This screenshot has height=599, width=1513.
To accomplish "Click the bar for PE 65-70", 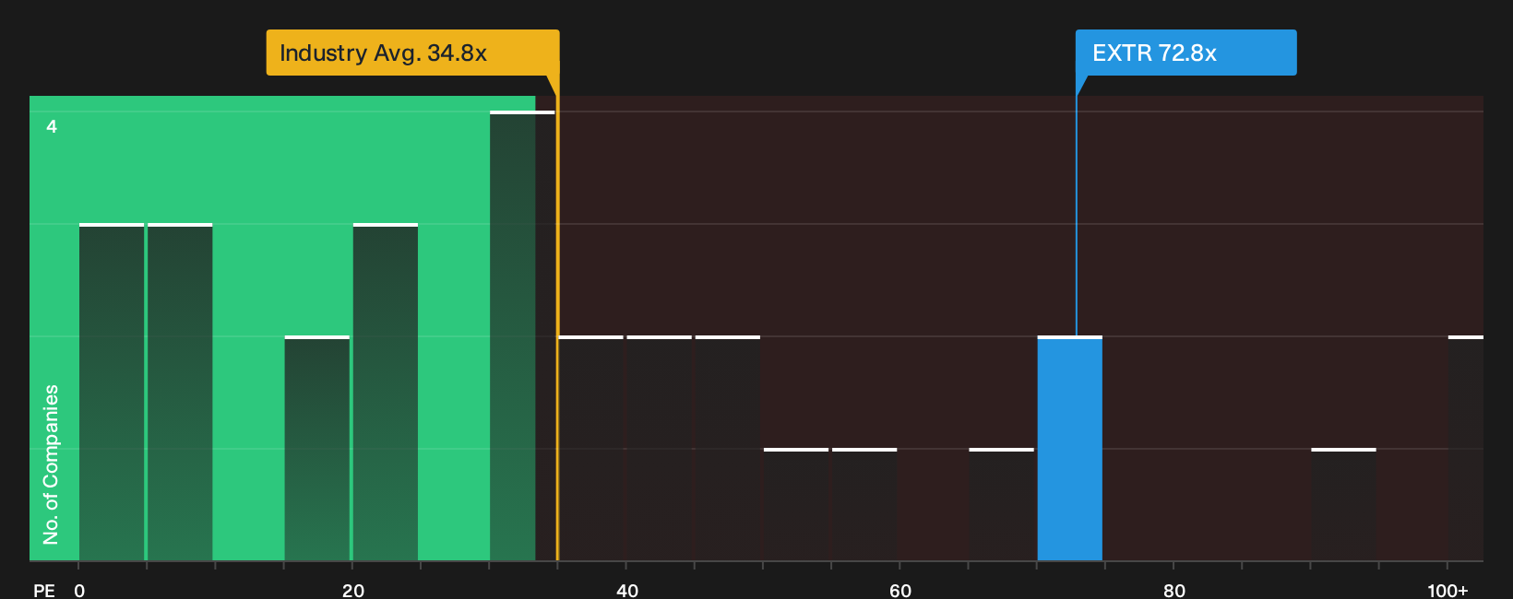I will tap(1002, 504).
